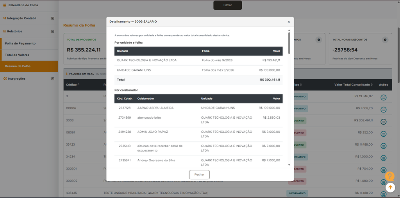Viewport: 400px width, 198px height.
Task: Open details icon for R$ 302.461,11 row
Action: pos(383,122)
